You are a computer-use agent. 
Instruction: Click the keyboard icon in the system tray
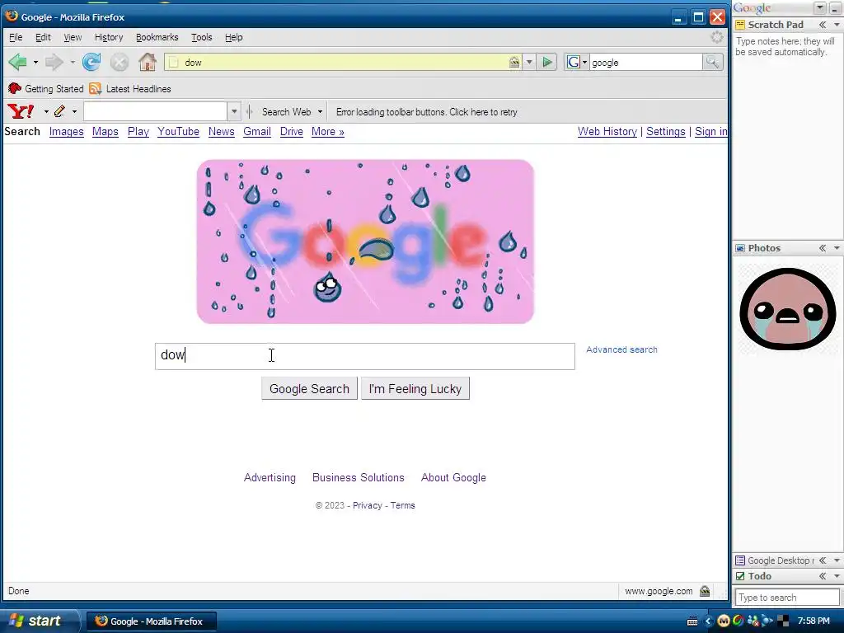(692, 621)
